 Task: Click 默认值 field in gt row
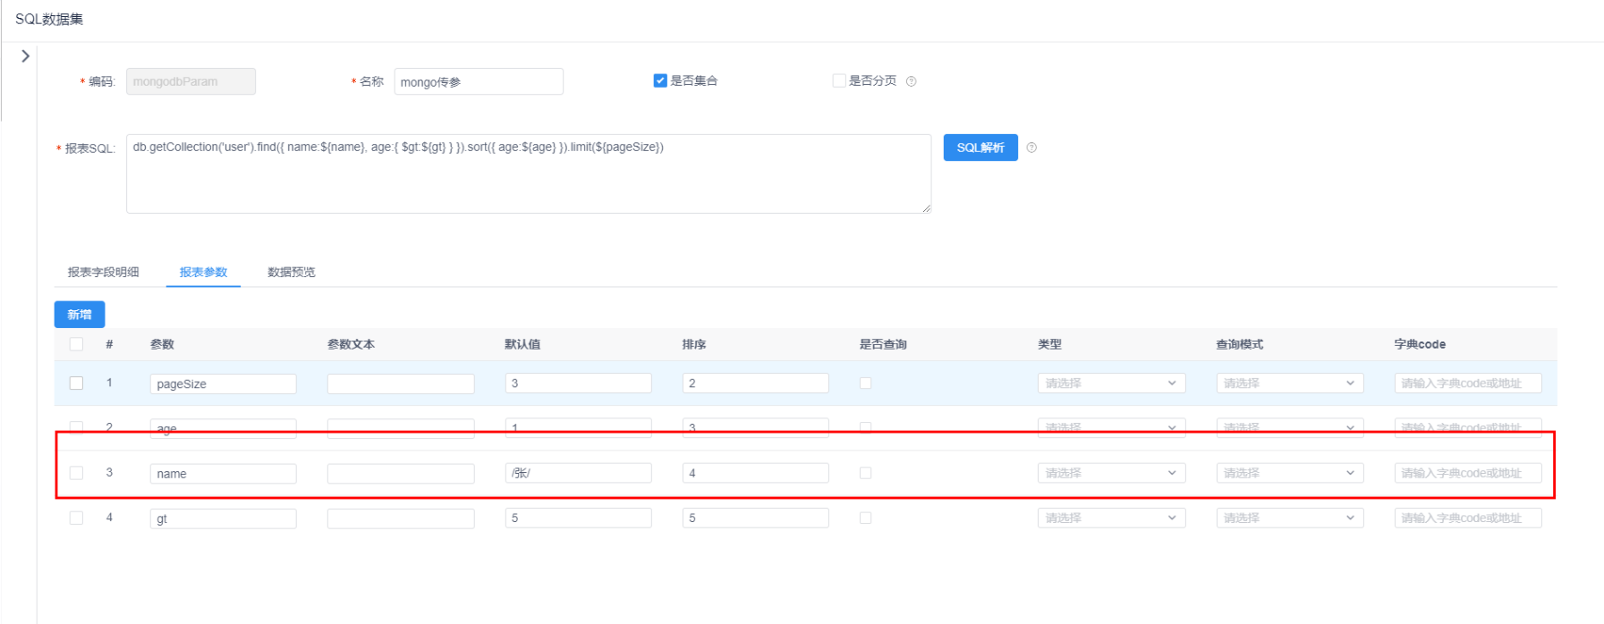[x=578, y=518]
